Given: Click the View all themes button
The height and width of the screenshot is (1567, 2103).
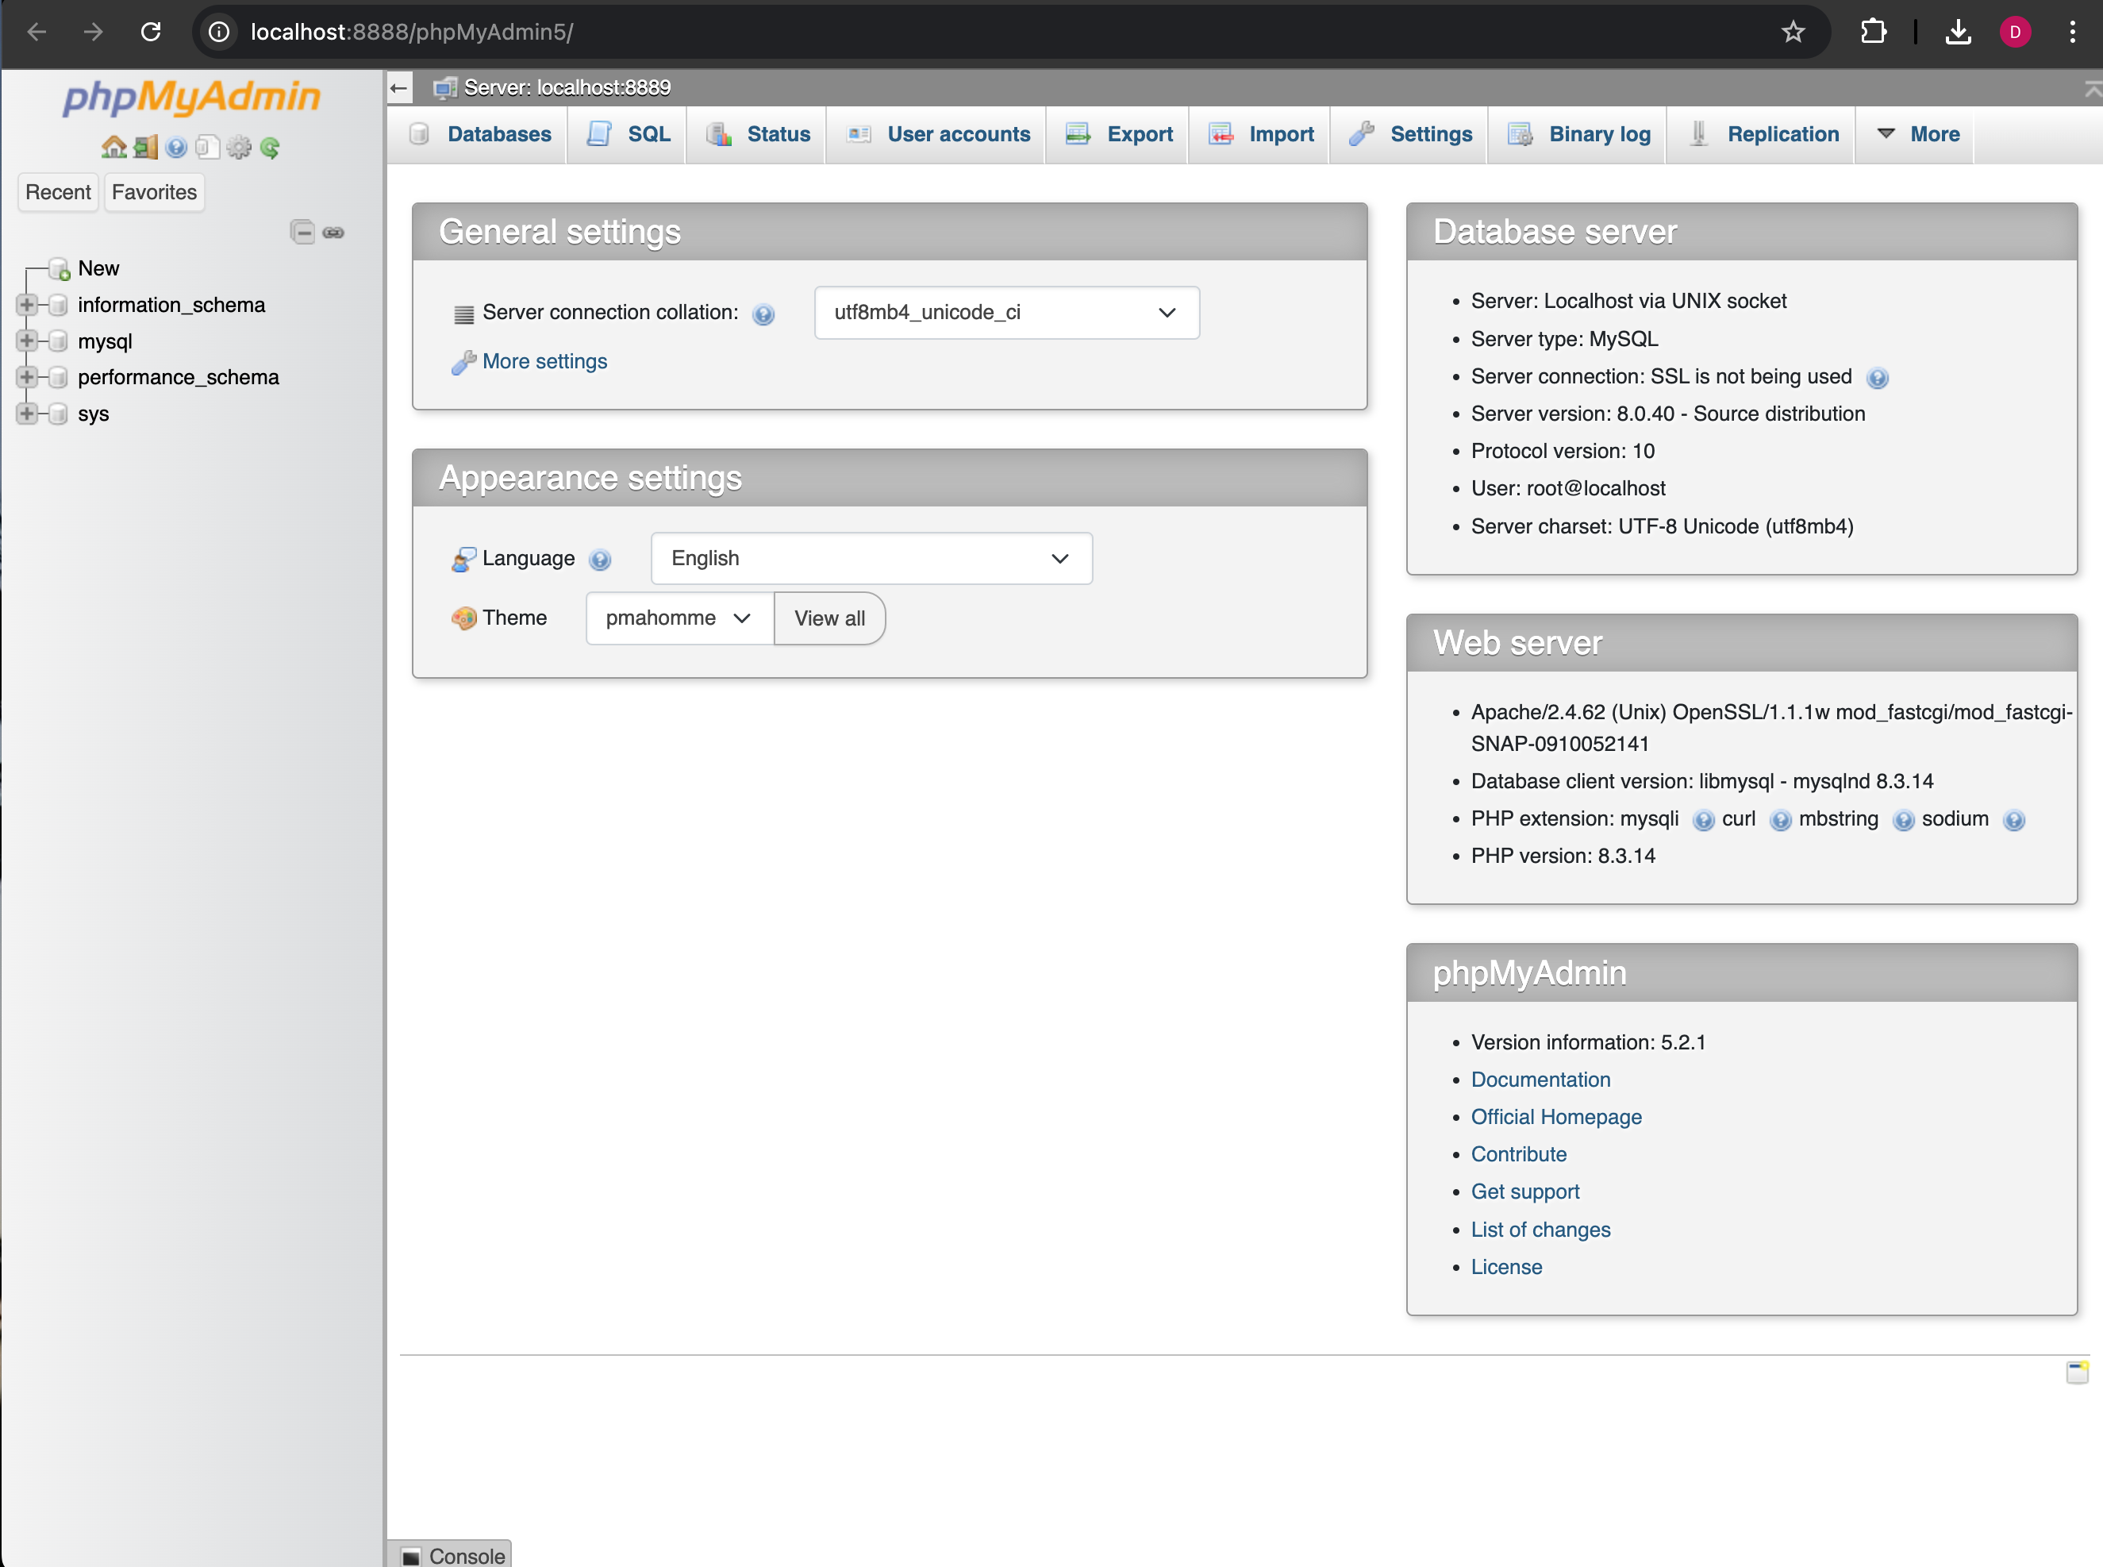Looking at the screenshot, I should click(829, 618).
